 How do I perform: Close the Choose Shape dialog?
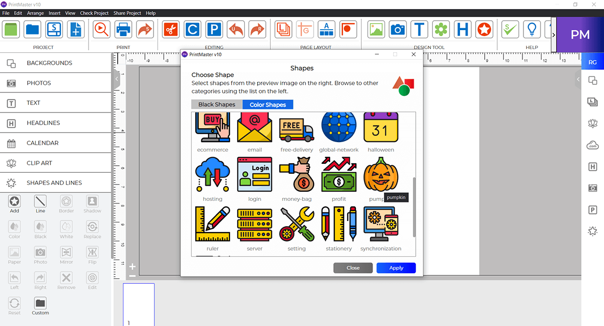[353, 268]
